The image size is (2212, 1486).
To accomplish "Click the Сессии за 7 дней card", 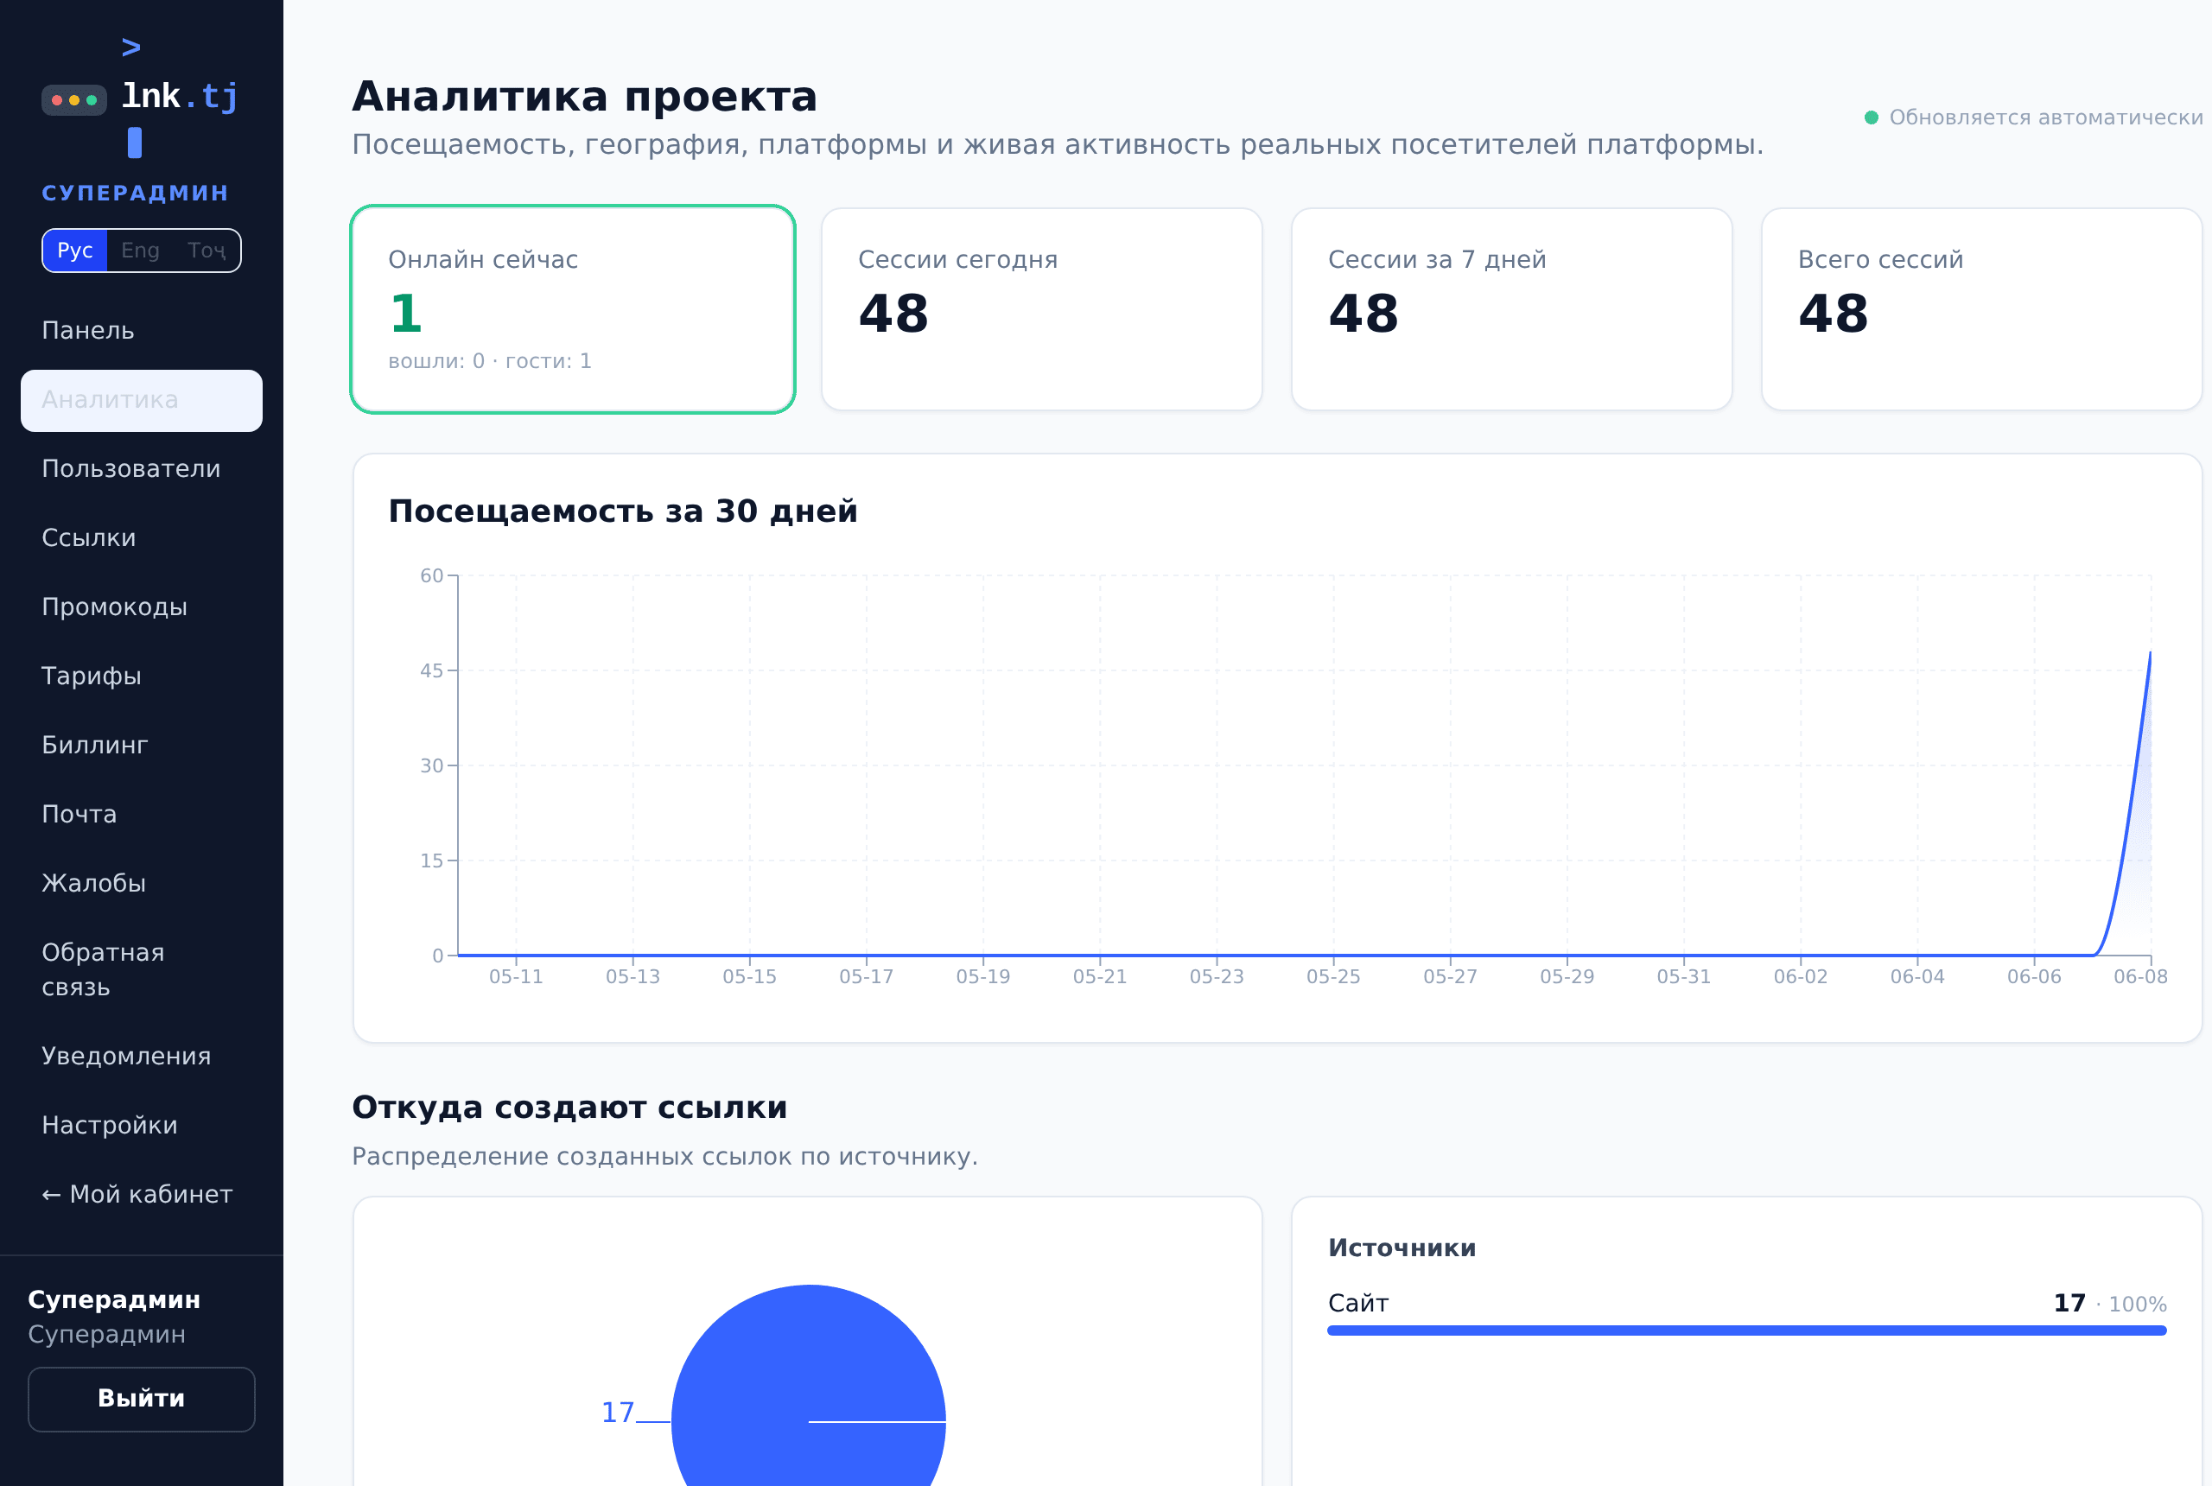I will [1511, 309].
